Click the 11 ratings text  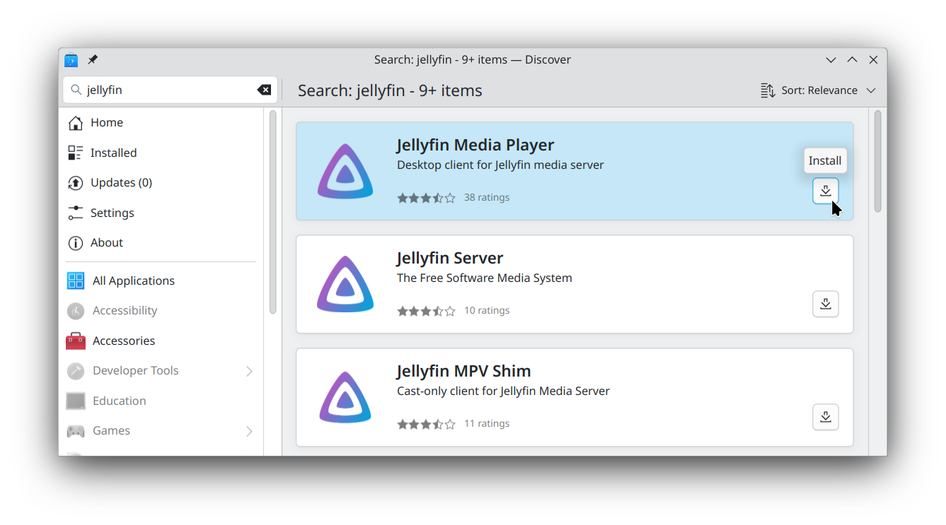point(487,423)
